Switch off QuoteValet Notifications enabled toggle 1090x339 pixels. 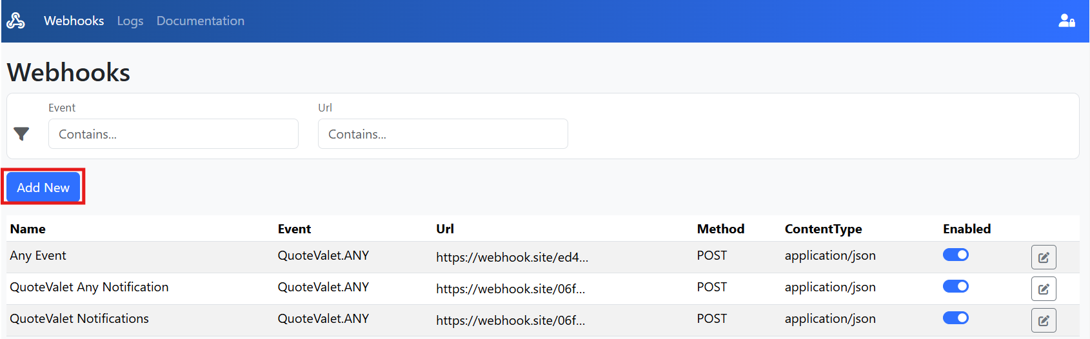[955, 318]
